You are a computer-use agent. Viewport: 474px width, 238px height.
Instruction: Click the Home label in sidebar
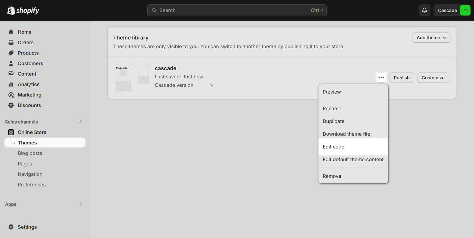coord(25,32)
